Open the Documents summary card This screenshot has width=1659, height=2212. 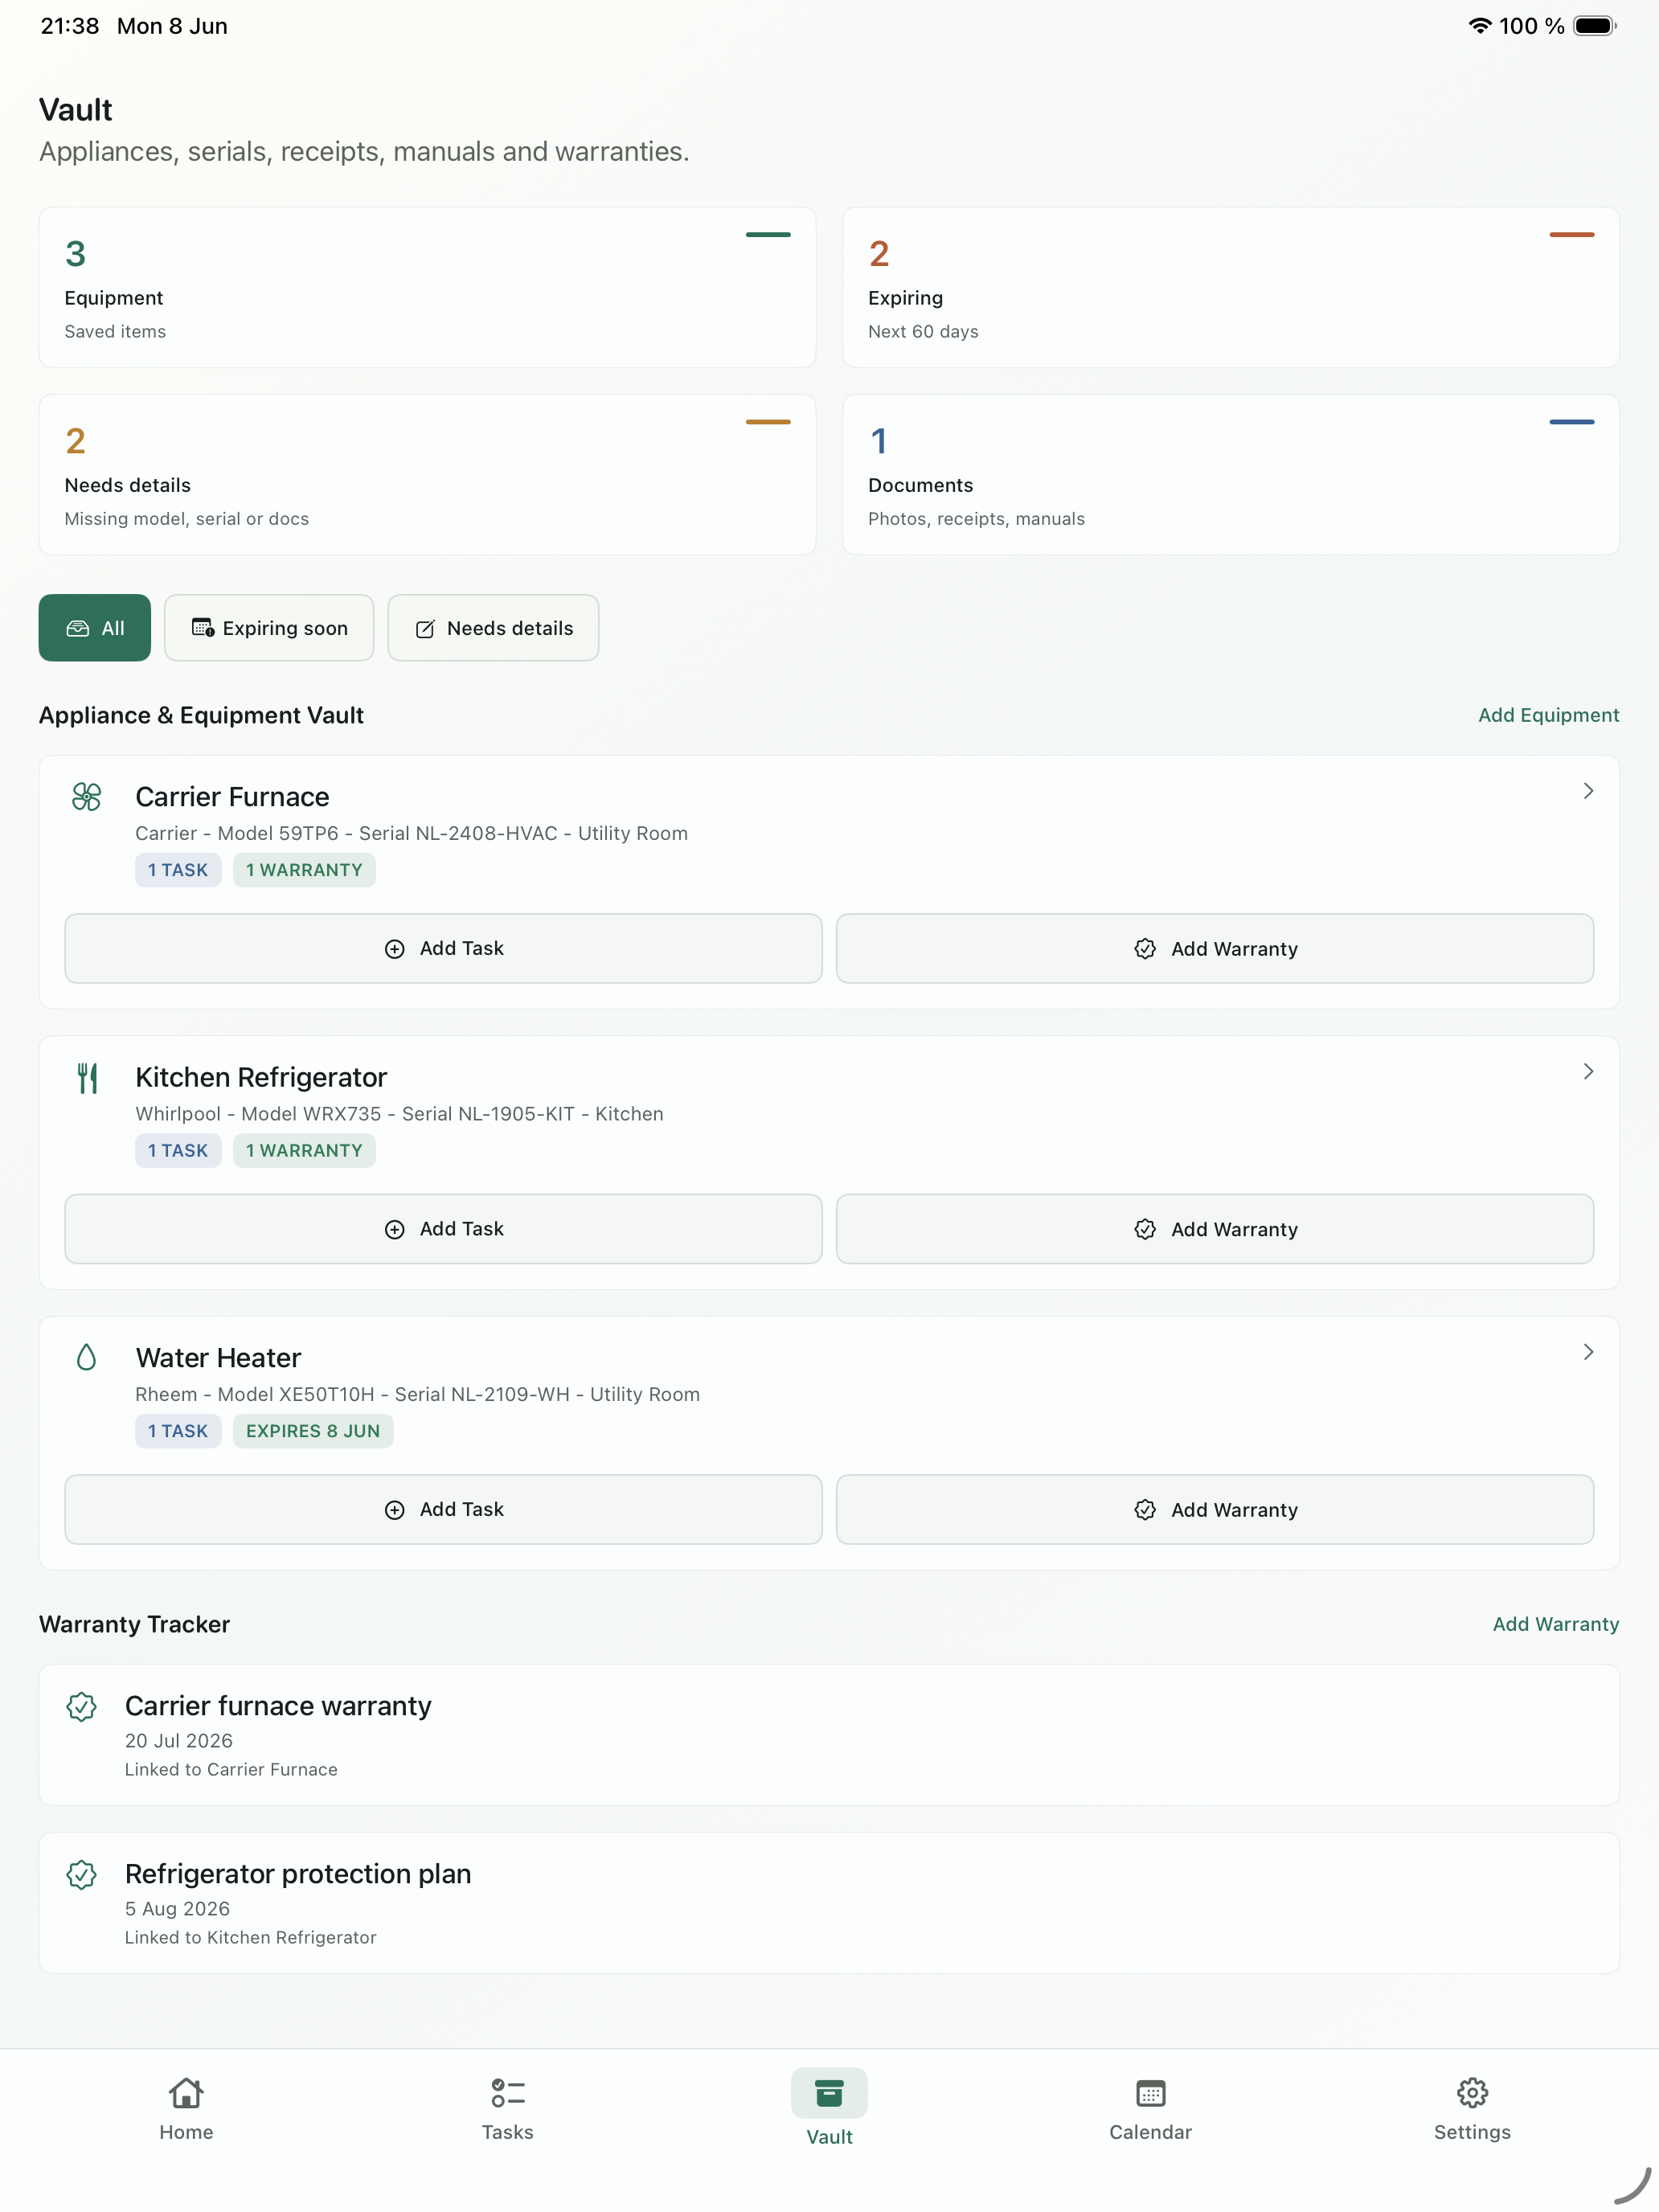1231,474
